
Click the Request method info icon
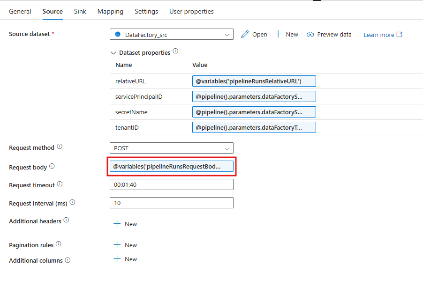pos(60,146)
